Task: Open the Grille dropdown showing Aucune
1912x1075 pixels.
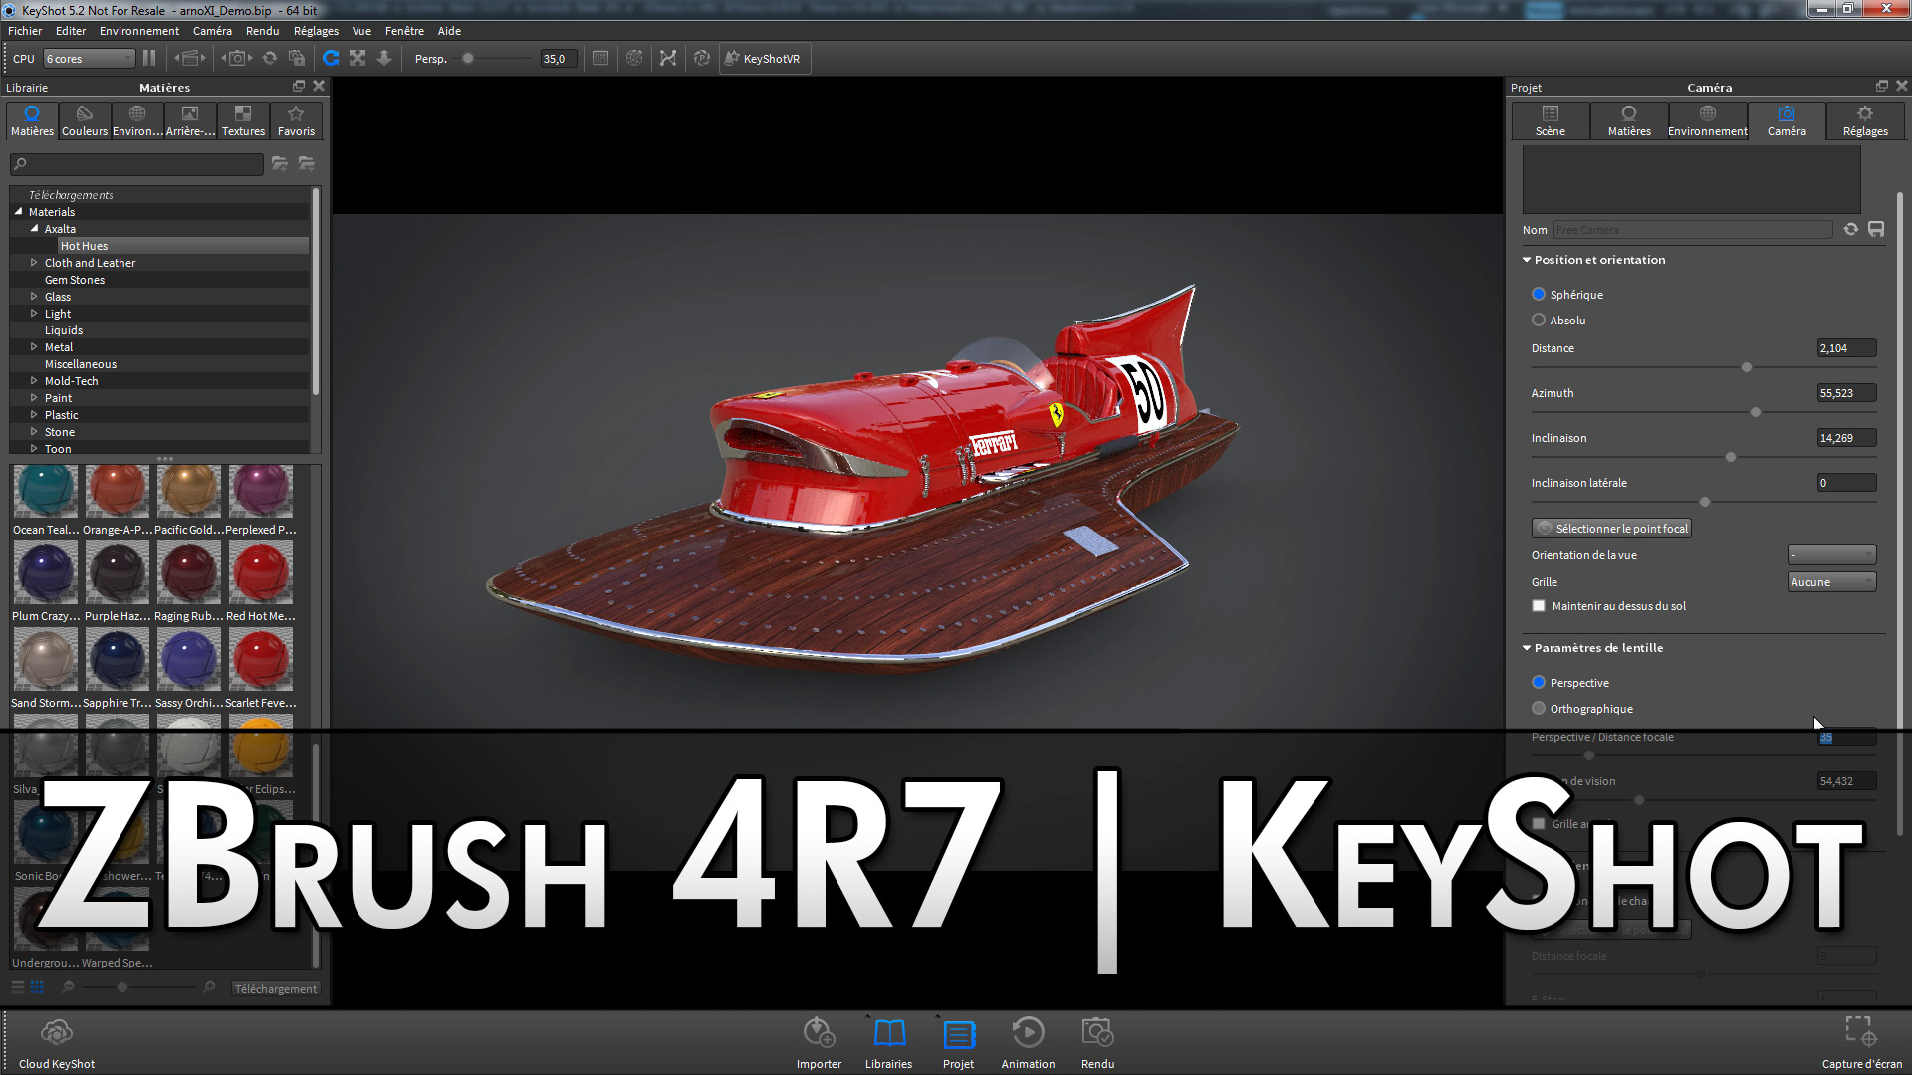Action: coord(1831,581)
